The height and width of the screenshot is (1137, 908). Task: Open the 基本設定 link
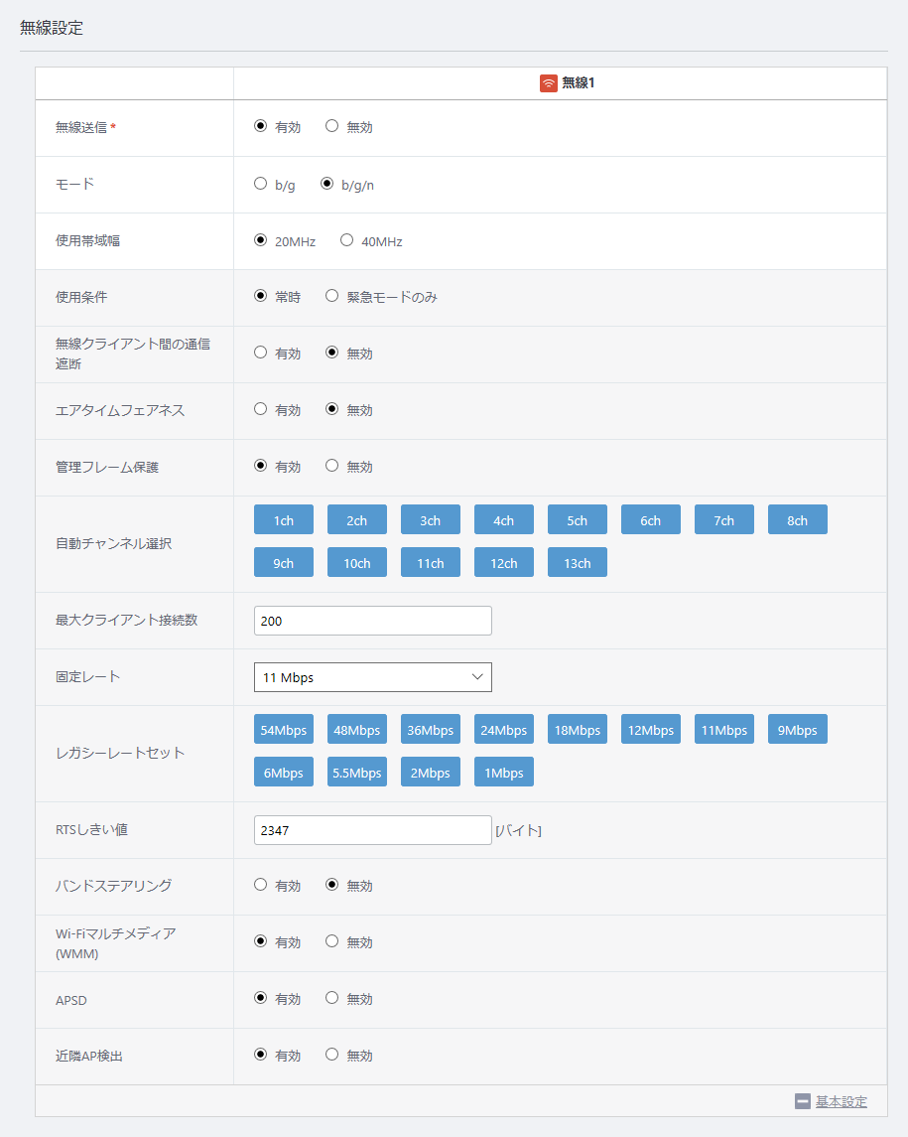tap(841, 1101)
